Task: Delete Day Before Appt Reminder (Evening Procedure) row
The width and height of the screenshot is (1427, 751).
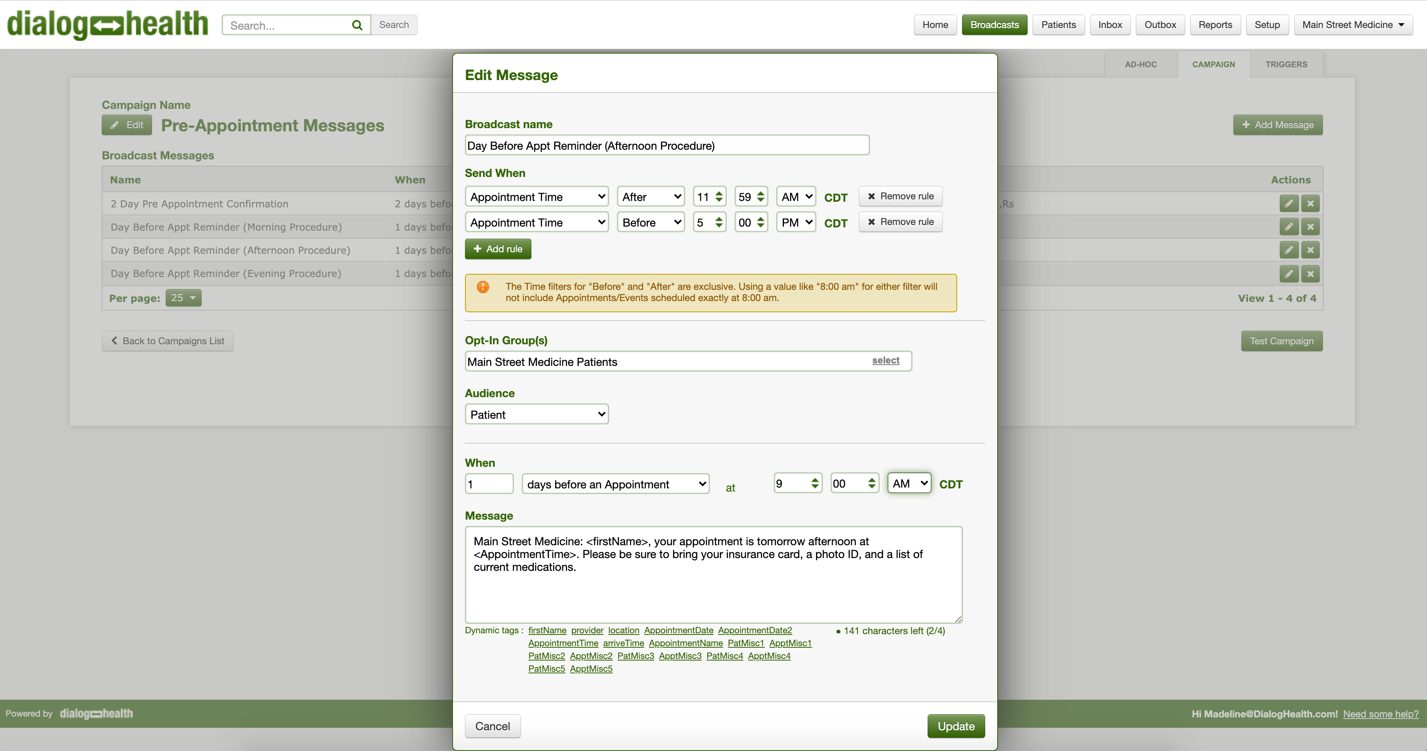Action: pos(1310,274)
